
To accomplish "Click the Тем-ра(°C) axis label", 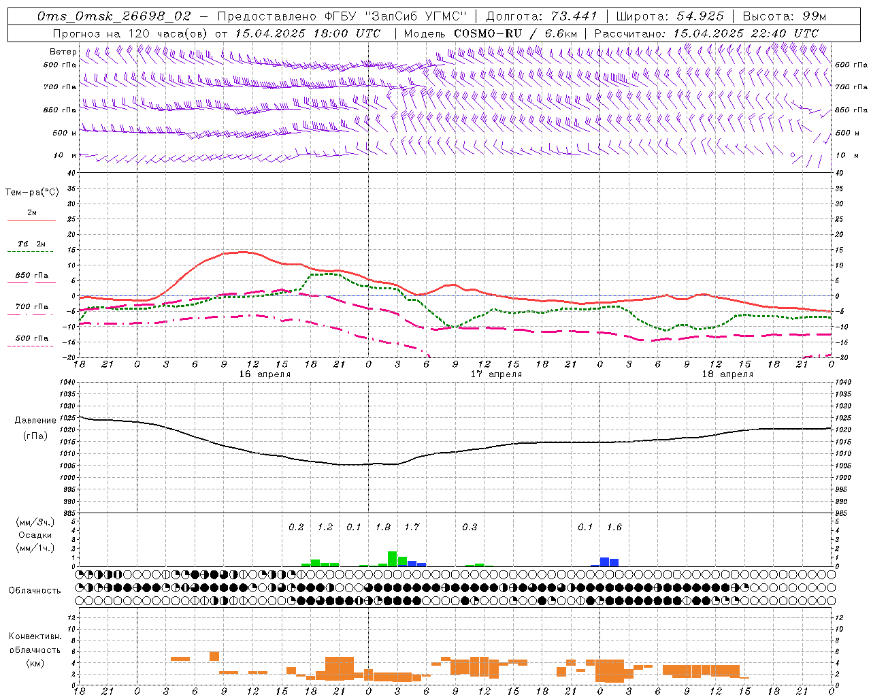I will pos(32,193).
